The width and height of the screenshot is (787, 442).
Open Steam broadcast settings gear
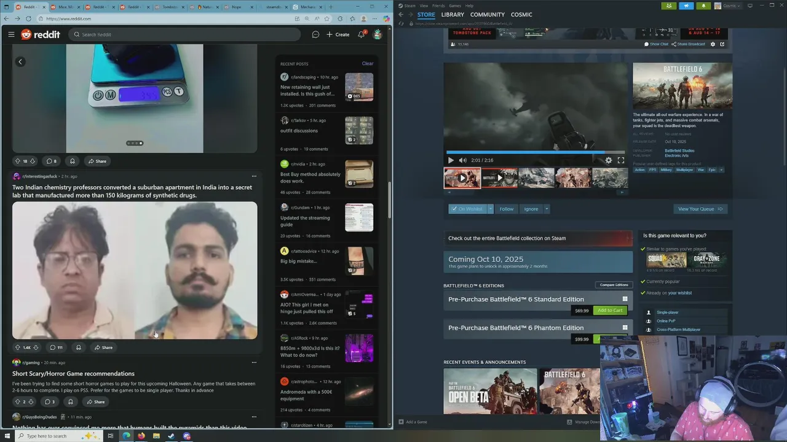pyautogui.click(x=713, y=44)
